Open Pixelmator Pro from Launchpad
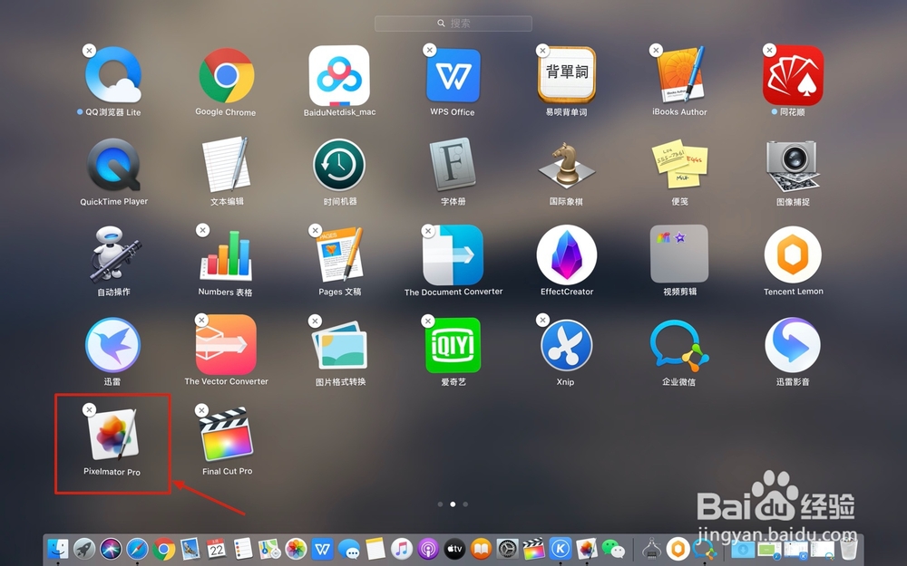The width and height of the screenshot is (907, 566). (x=112, y=439)
